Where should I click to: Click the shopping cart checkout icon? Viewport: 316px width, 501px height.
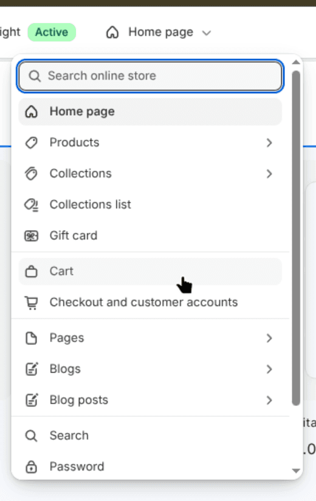pyautogui.click(x=31, y=303)
